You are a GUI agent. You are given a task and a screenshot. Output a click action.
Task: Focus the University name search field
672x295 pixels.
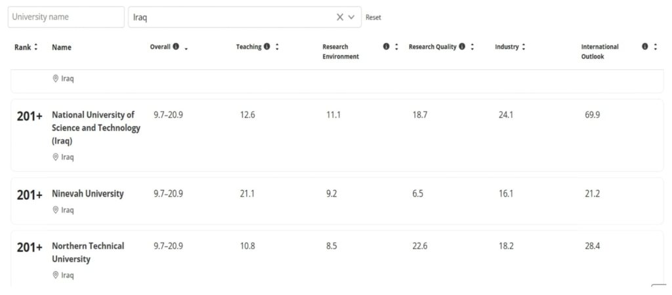tap(66, 17)
